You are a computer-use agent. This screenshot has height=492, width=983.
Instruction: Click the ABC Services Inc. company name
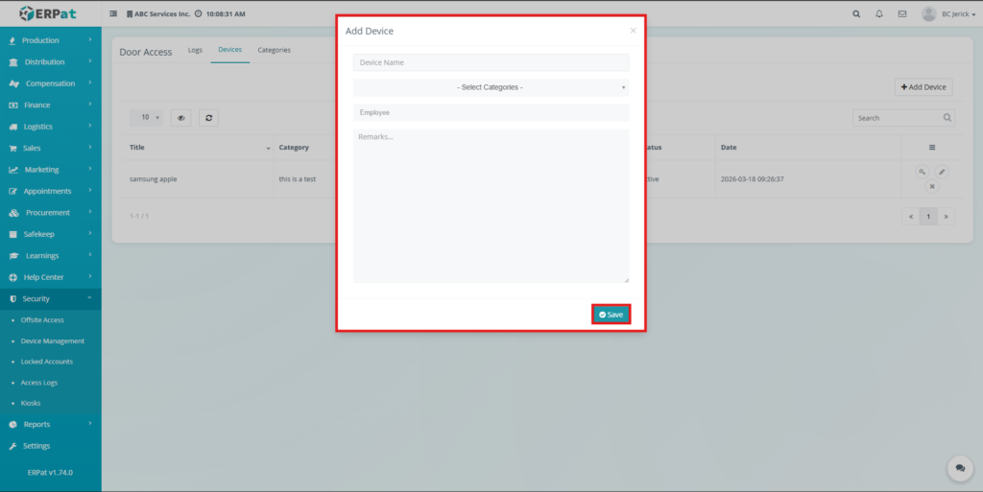click(161, 13)
